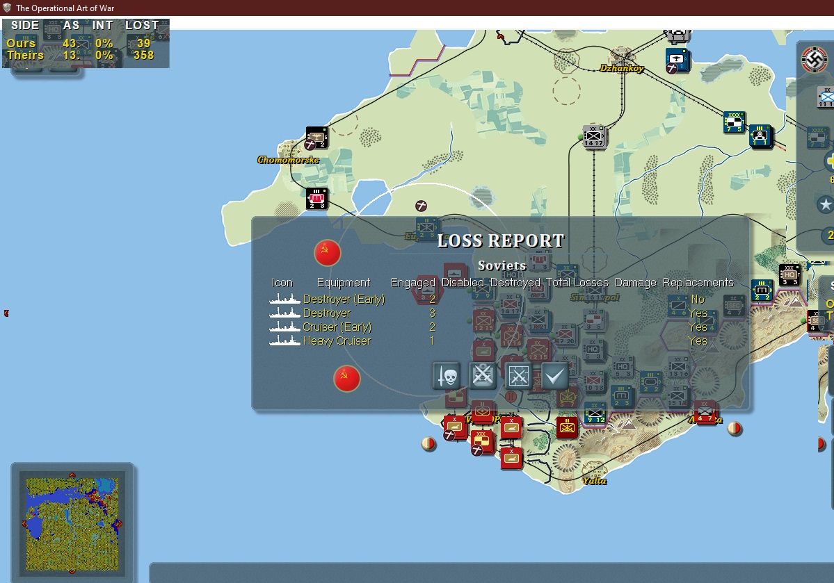The height and width of the screenshot is (583, 834).
Task: Click the star icon in the right panel
Action: pyautogui.click(x=825, y=204)
